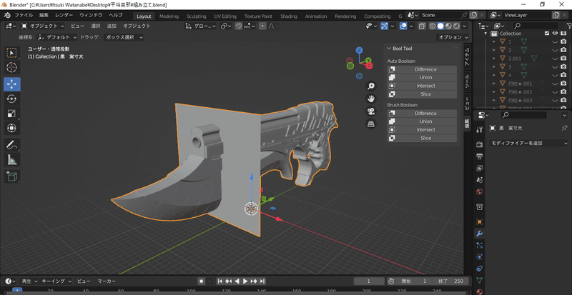Pick the Measure tool
This screenshot has height=295, width=572.
click(12, 160)
